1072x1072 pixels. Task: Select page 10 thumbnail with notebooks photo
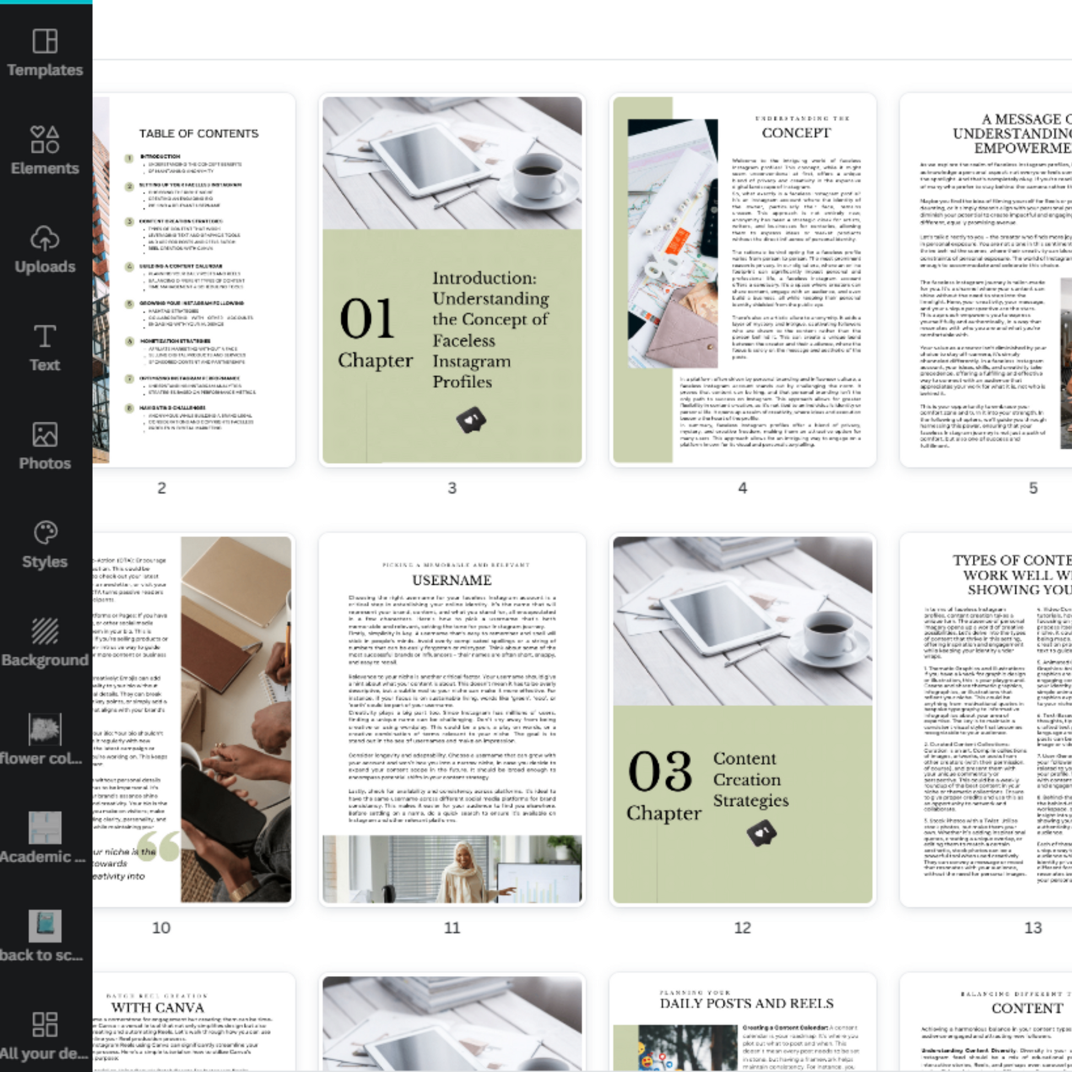coord(194,719)
